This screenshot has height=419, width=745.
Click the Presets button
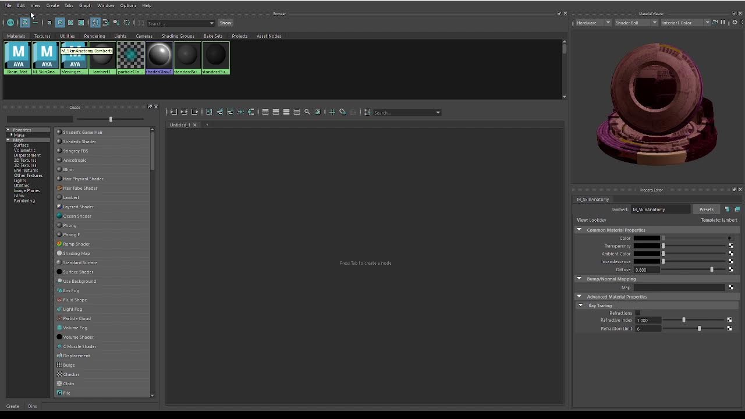[706, 210]
